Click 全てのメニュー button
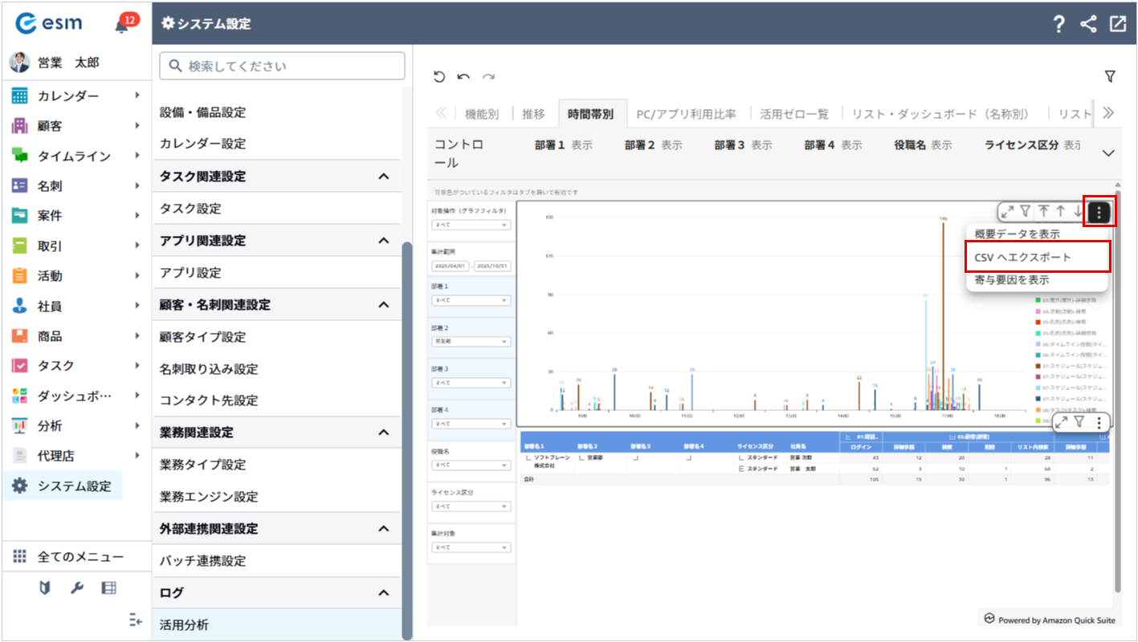Image resolution: width=1138 pixels, height=642 pixels. tap(80, 557)
